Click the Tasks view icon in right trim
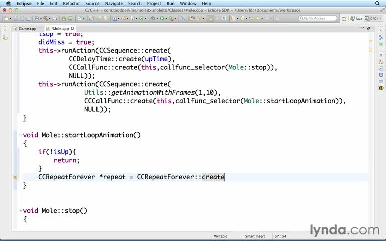 (381, 68)
